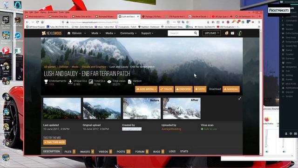Switch to the BUGS tab
This screenshot has height=168, width=298.
[158, 151]
